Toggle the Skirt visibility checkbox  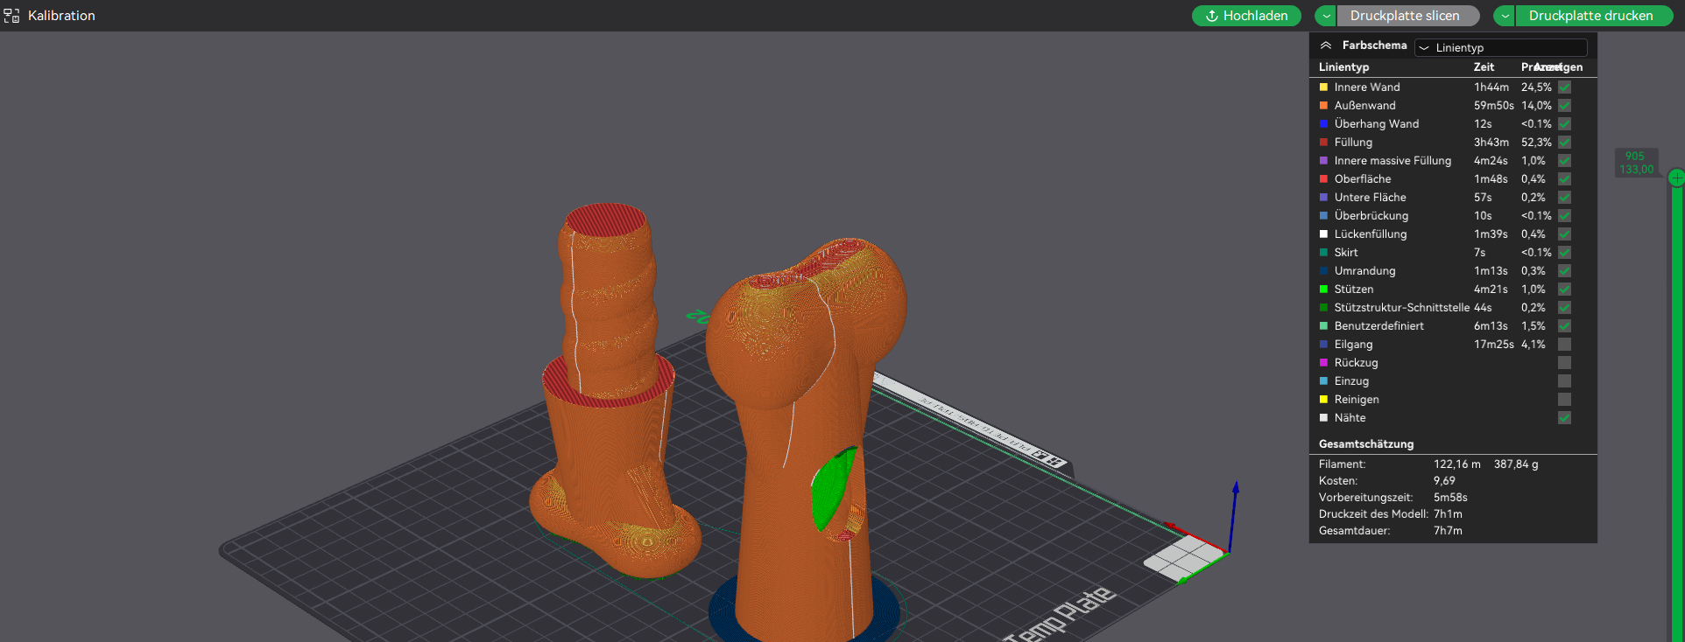pos(1564,253)
